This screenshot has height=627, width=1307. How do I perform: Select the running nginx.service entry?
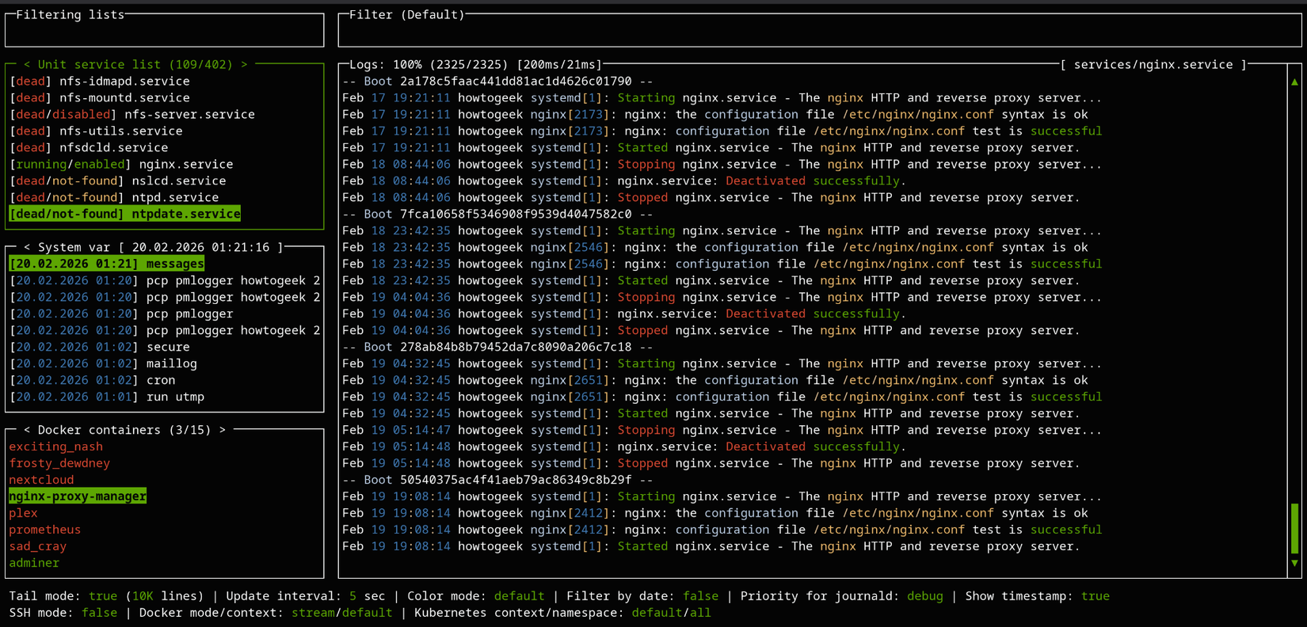(121, 165)
